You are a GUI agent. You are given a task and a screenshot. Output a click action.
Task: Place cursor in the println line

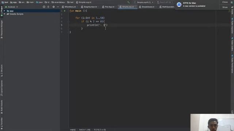coord(97,25)
